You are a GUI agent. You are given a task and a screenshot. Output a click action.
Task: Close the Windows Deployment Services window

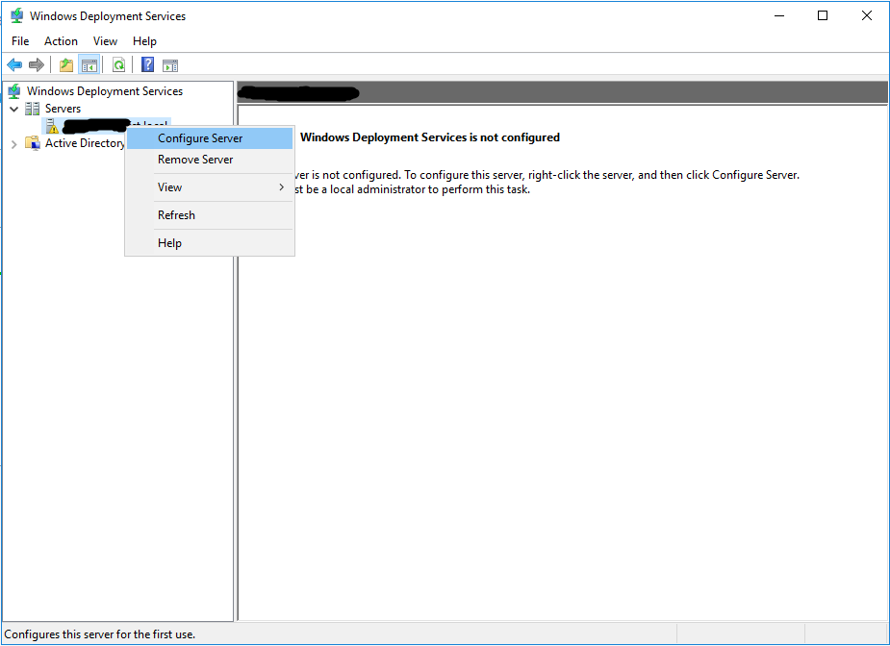point(866,16)
